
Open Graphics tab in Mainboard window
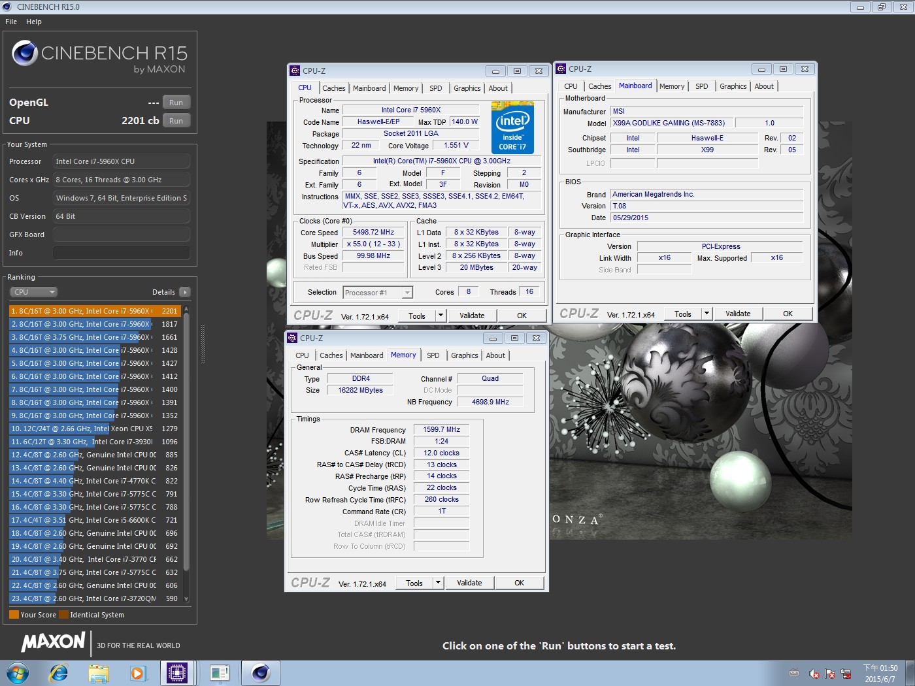(x=733, y=86)
